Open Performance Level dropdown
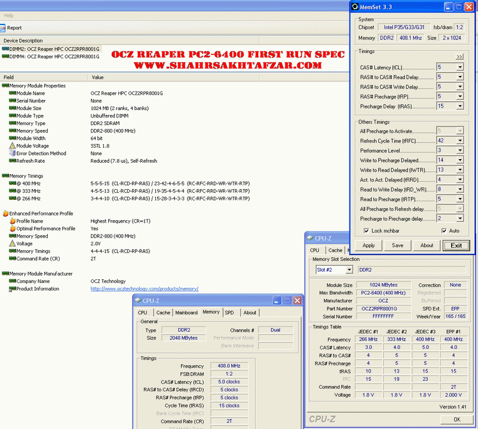The height and width of the screenshot is (429, 478). [460, 150]
